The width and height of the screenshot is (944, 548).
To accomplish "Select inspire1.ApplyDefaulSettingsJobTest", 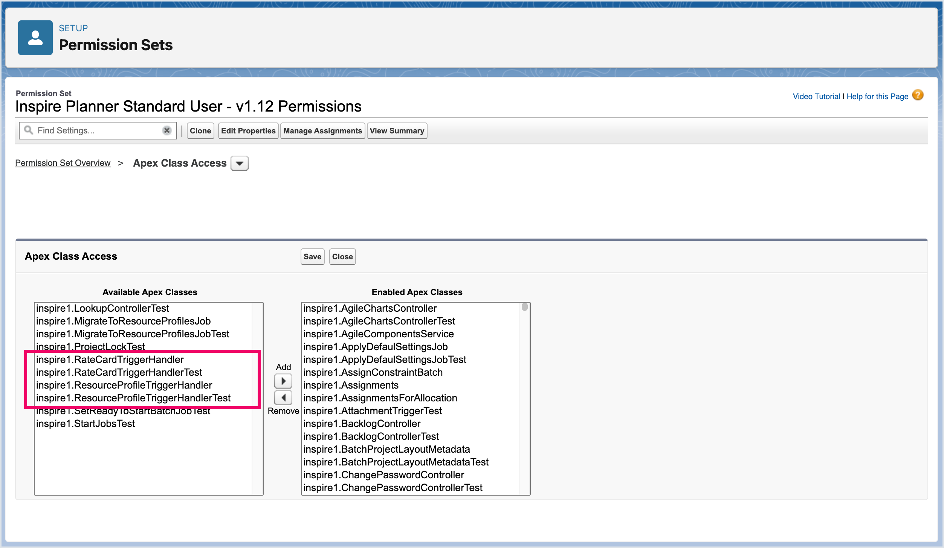I will [411, 360].
